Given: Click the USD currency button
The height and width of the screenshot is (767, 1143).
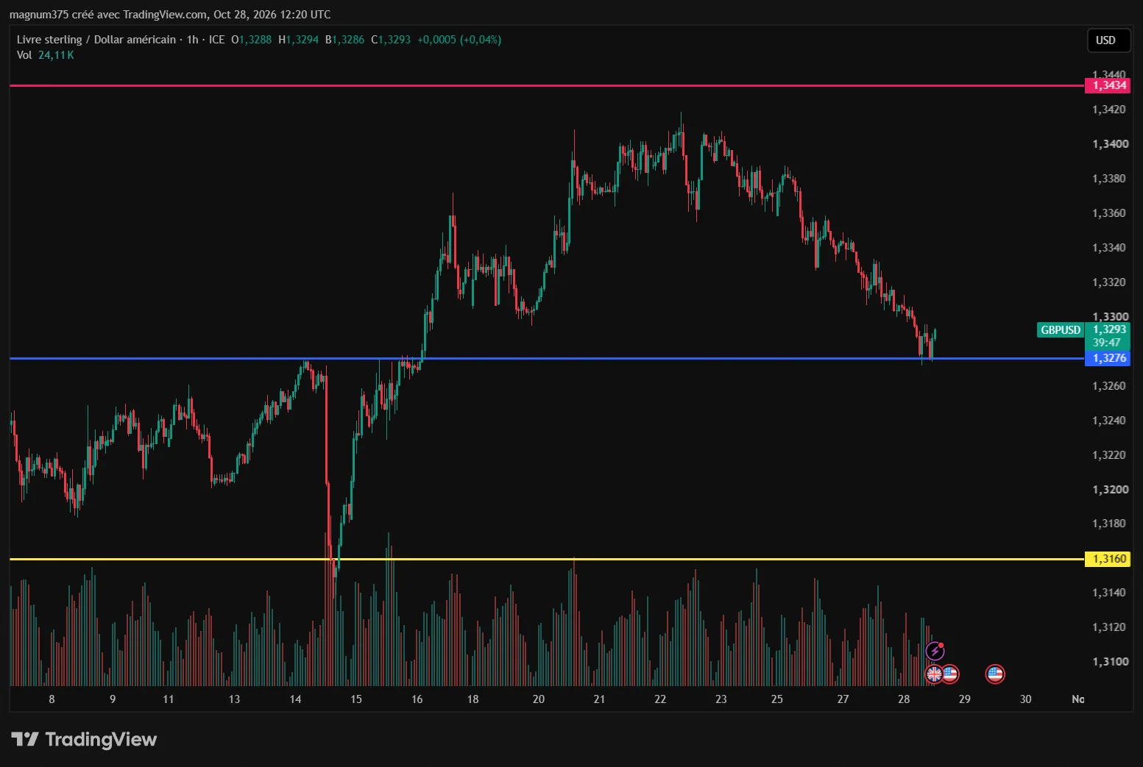Looking at the screenshot, I should 1108,40.
